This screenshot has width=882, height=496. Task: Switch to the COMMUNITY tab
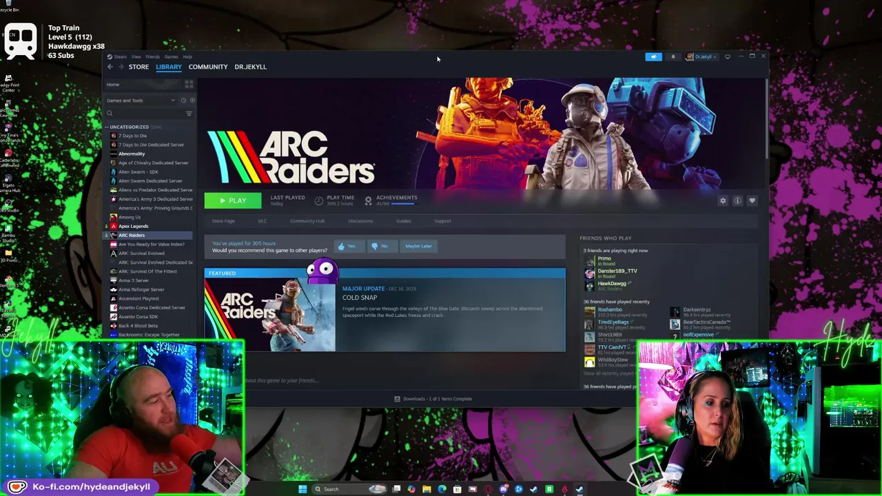point(208,67)
